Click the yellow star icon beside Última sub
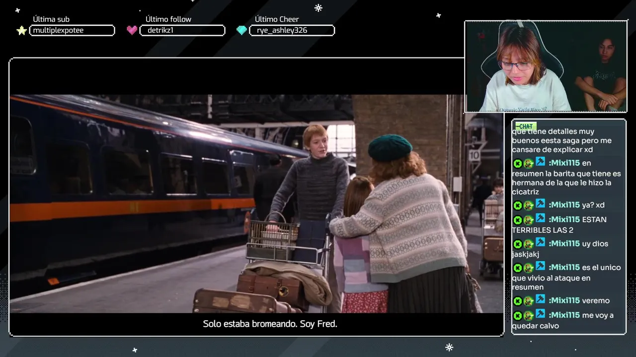 coord(21,31)
